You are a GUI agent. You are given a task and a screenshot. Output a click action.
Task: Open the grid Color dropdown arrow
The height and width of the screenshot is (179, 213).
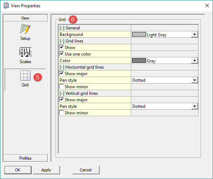194,61
